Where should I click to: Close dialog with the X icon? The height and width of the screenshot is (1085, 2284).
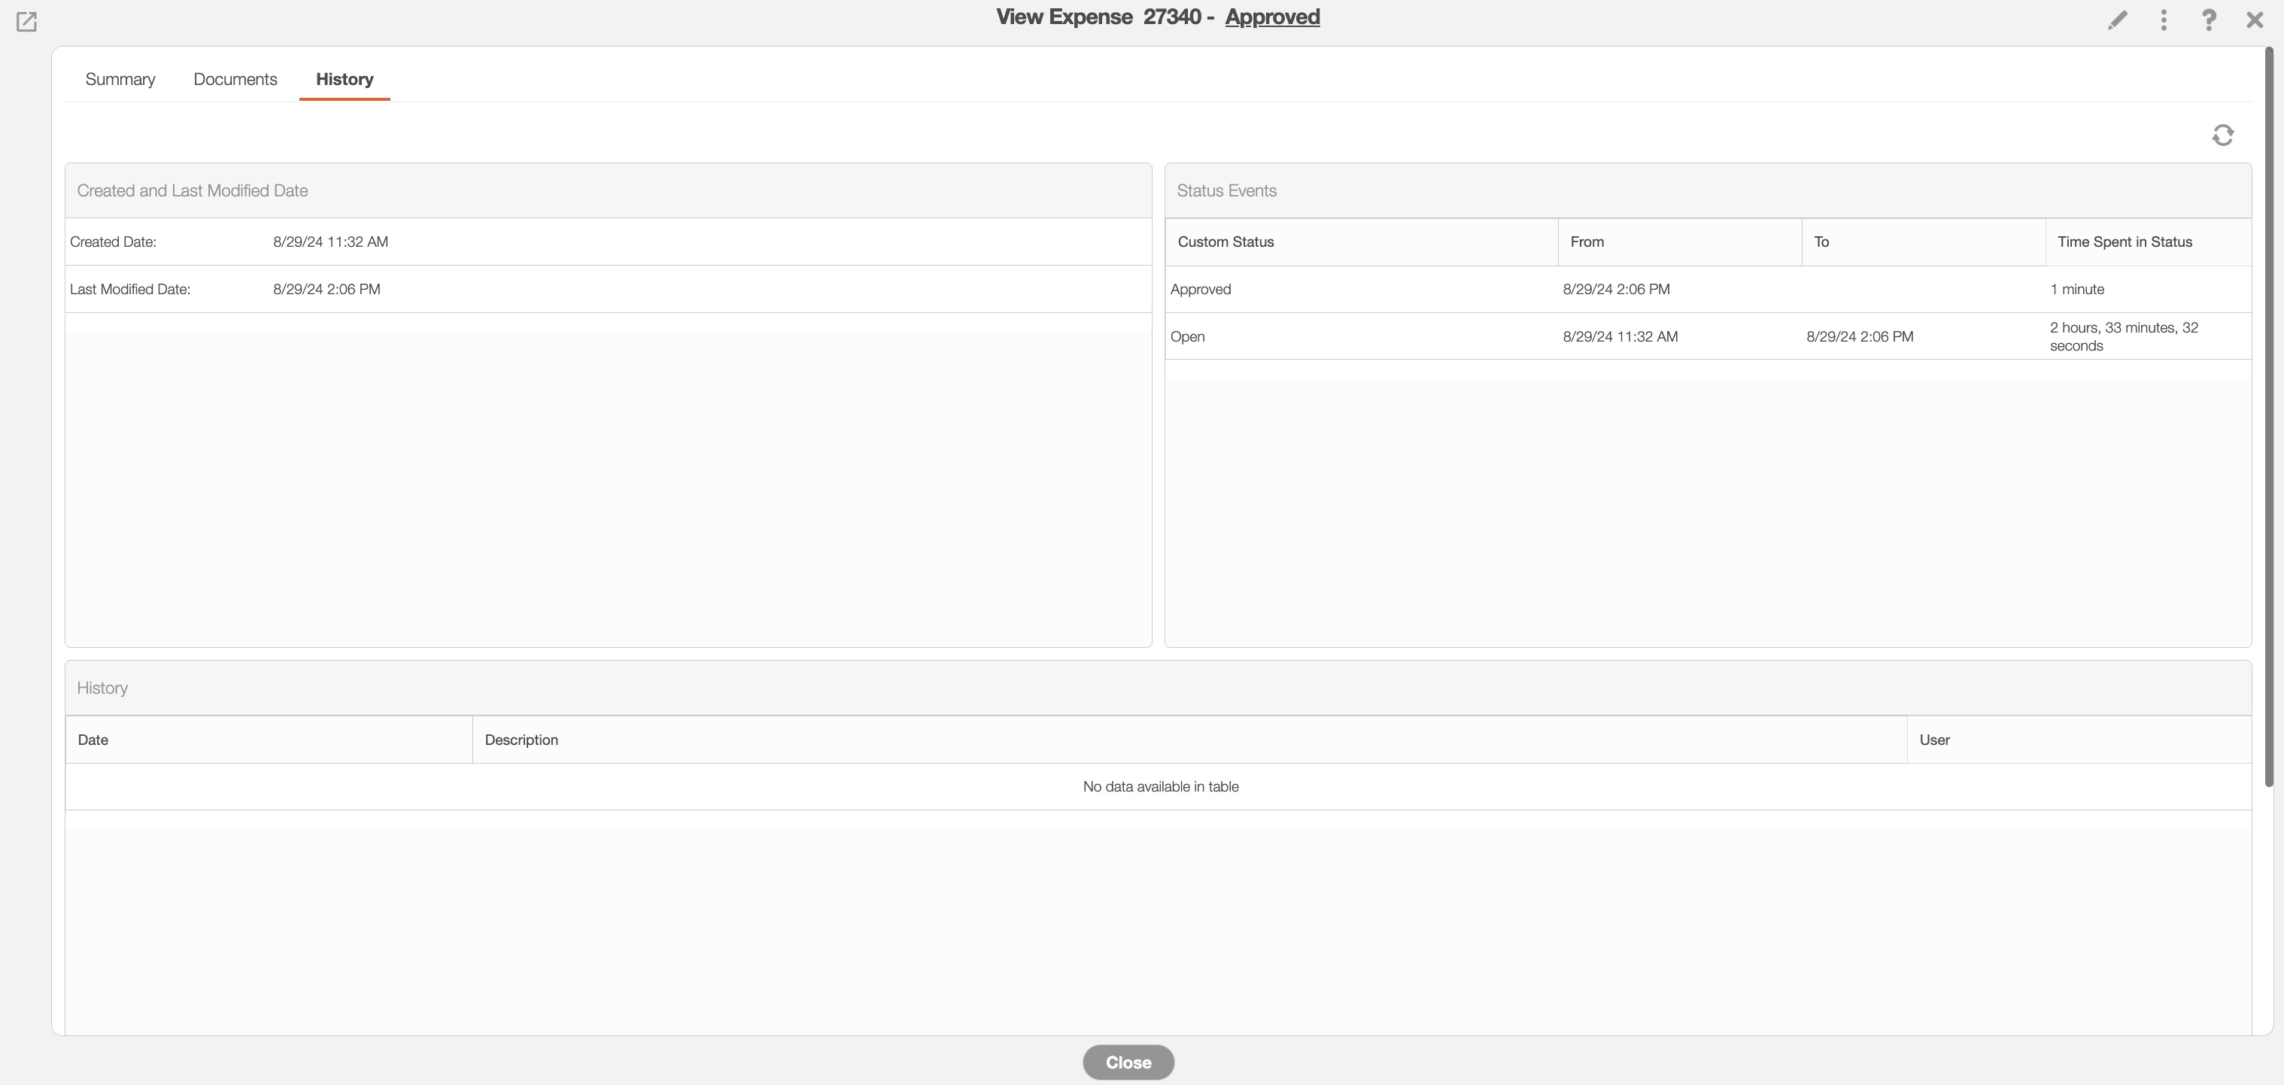pos(2254,20)
